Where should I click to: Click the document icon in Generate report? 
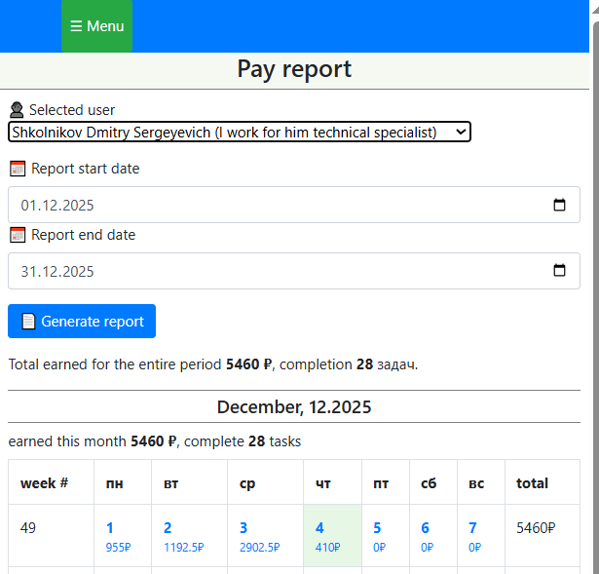28,322
